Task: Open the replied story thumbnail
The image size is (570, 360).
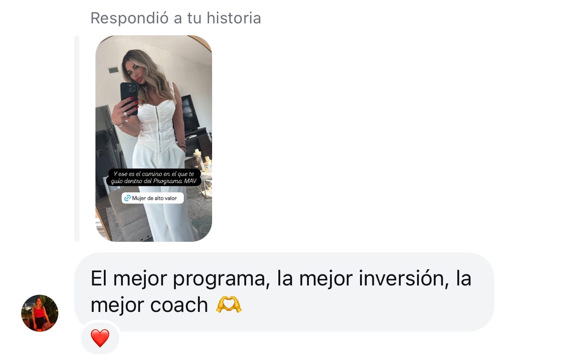Action: [154, 139]
